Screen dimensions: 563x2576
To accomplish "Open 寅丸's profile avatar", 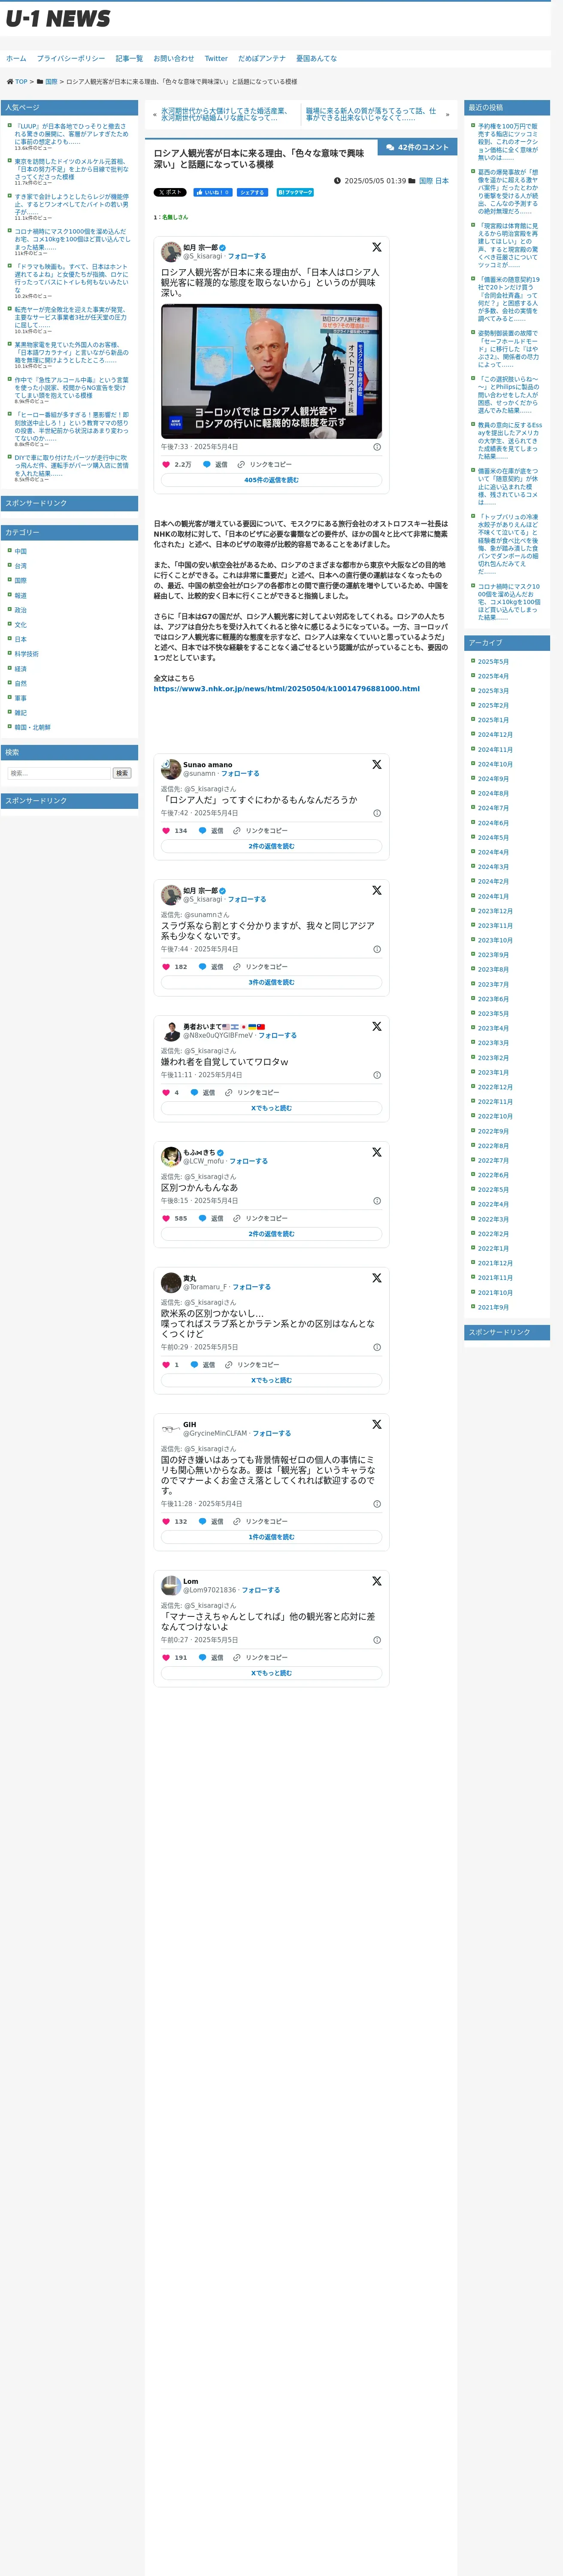I will (x=171, y=1282).
